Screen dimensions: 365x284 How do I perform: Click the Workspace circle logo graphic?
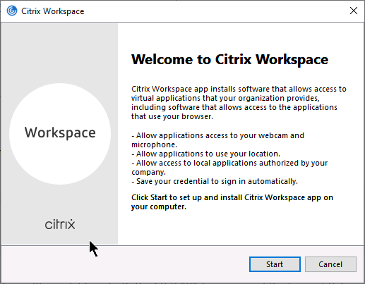(60, 134)
